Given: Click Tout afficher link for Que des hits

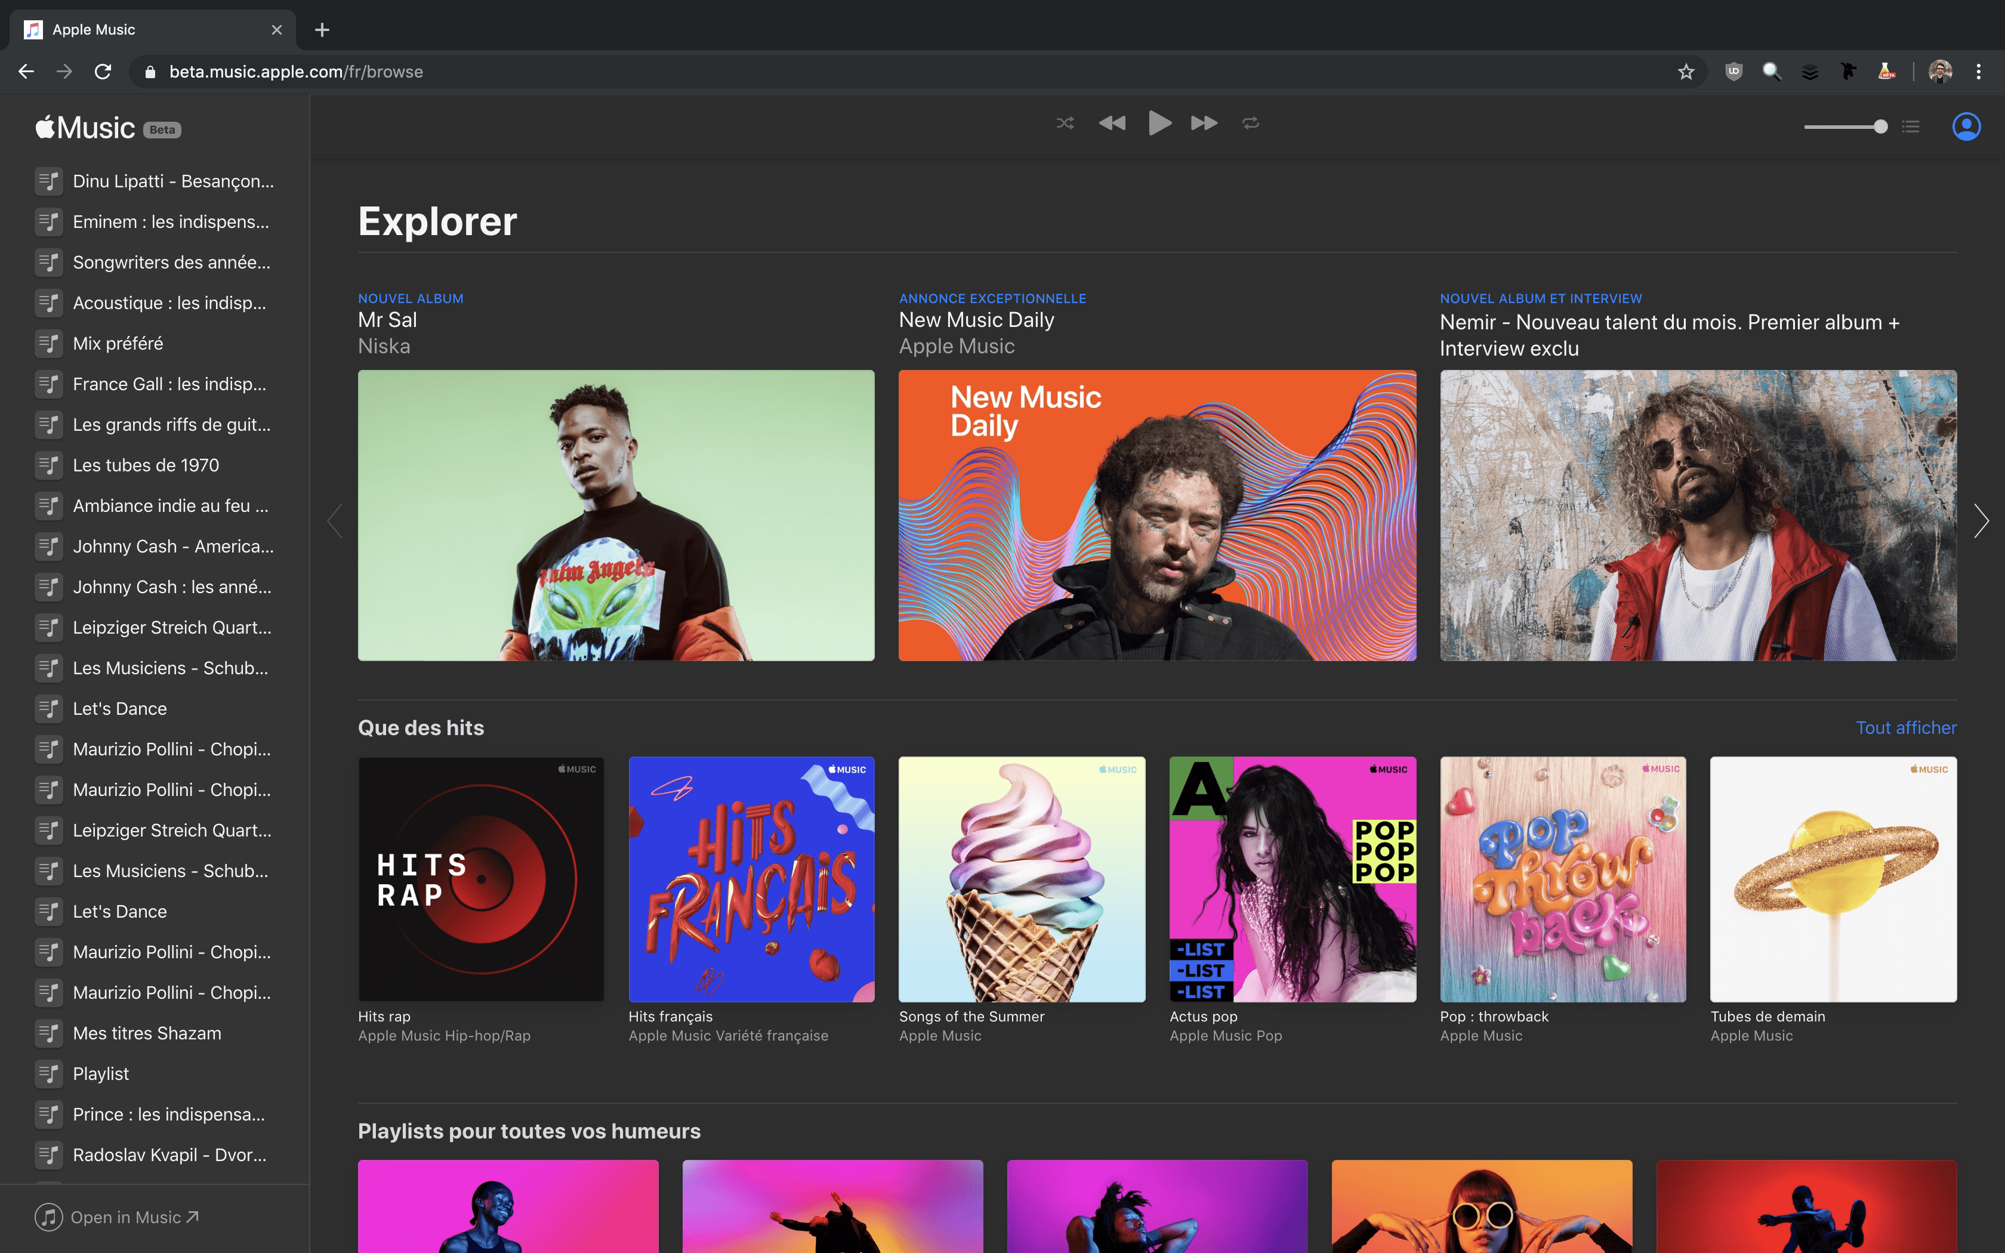Looking at the screenshot, I should [x=1905, y=727].
